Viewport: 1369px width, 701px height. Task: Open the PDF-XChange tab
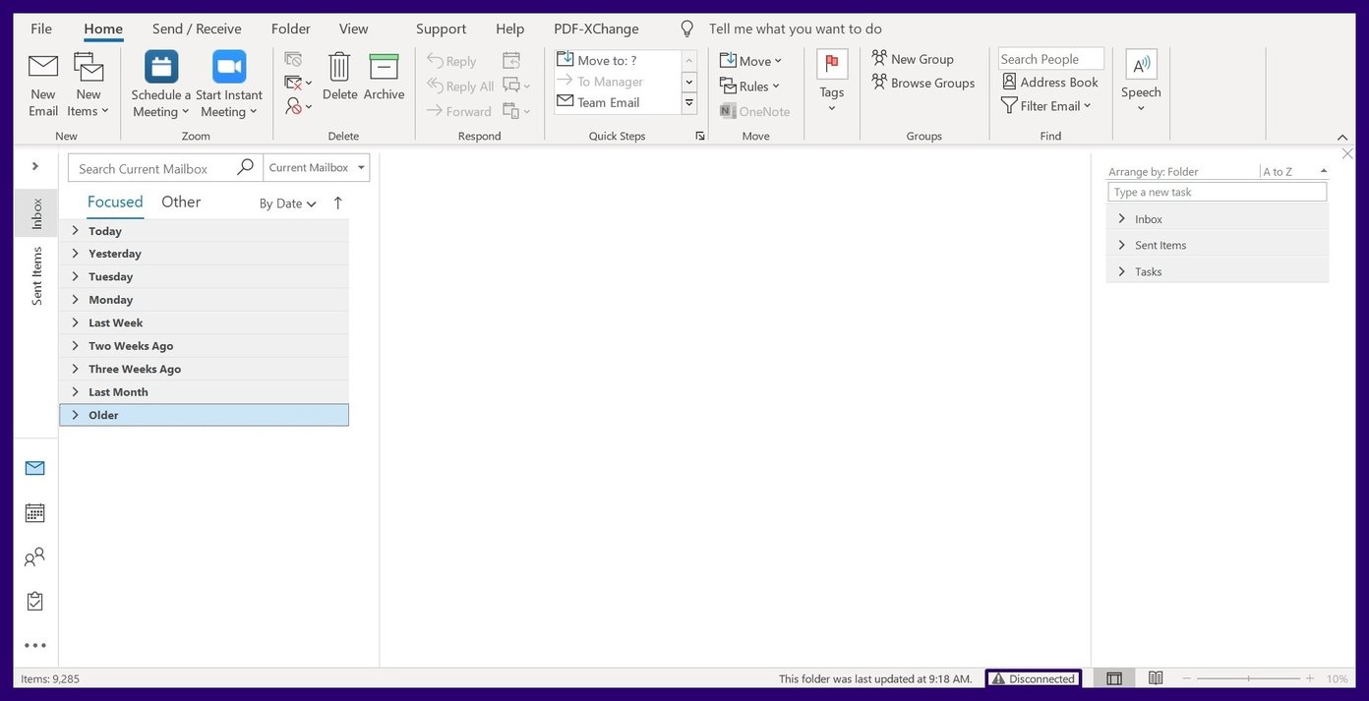point(596,29)
